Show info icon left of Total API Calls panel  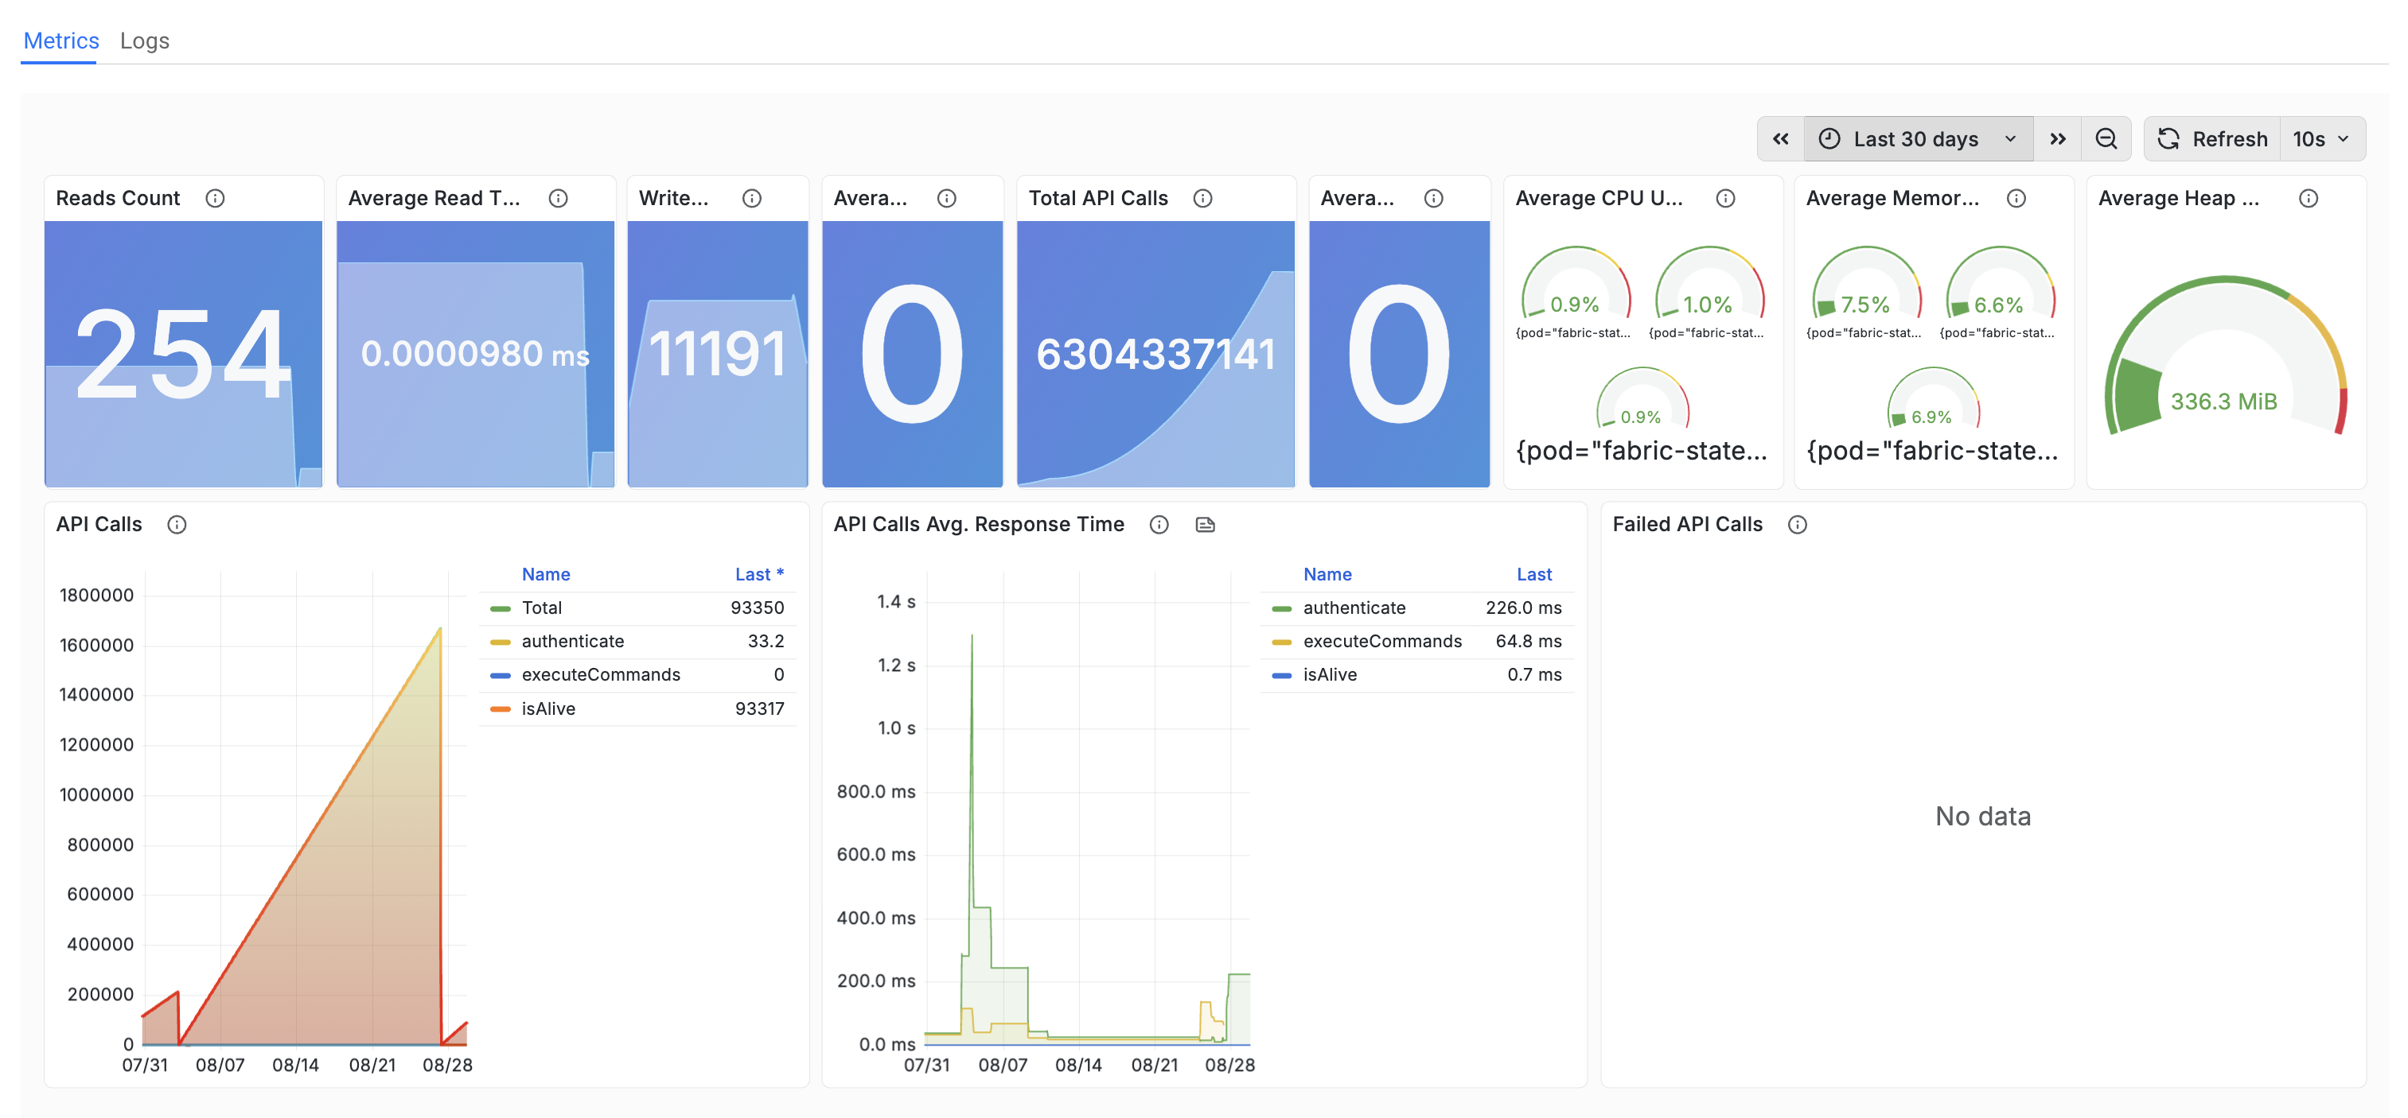coord(947,198)
